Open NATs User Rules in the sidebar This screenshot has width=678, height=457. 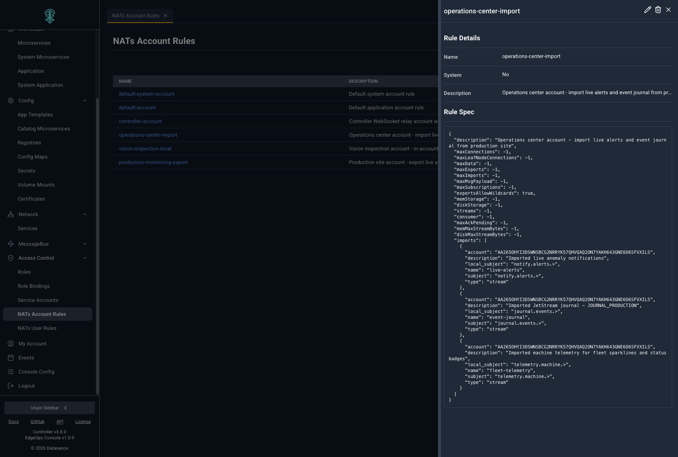pyautogui.click(x=37, y=328)
